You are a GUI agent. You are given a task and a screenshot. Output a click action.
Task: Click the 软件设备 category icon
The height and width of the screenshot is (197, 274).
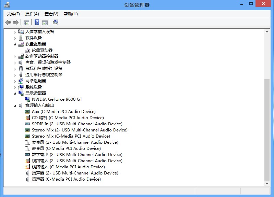coord(21,38)
